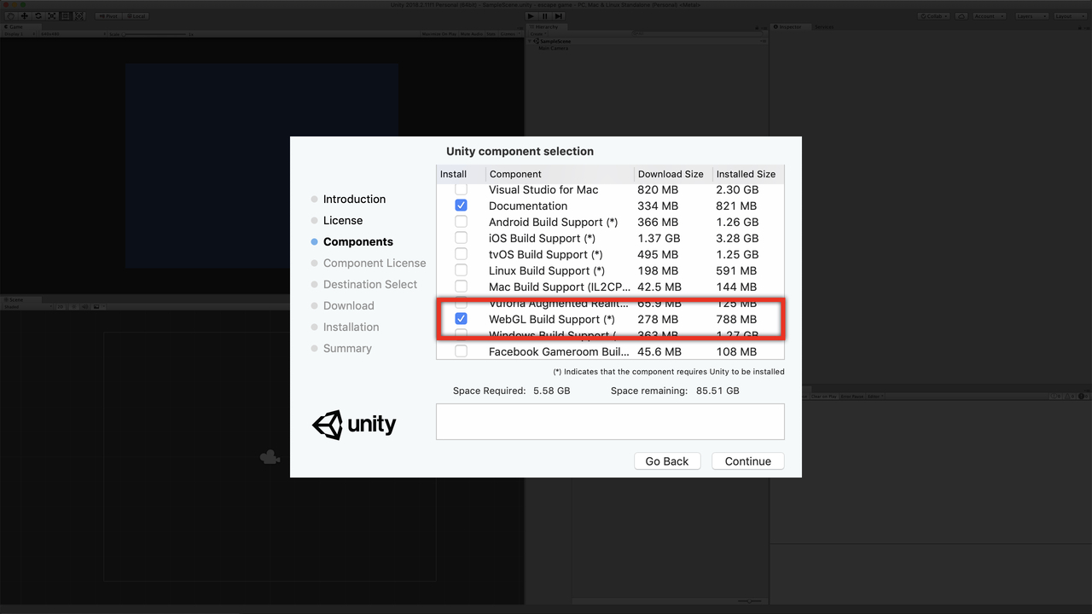Uncheck the Documentation checkbox

[461, 206]
